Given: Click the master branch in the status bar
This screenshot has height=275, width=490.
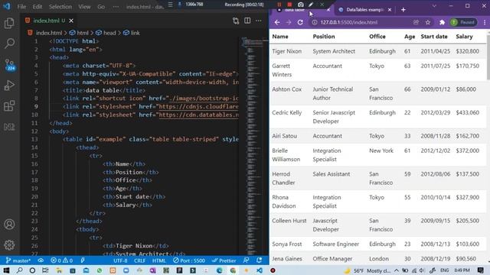Looking at the screenshot, I should [18, 260].
